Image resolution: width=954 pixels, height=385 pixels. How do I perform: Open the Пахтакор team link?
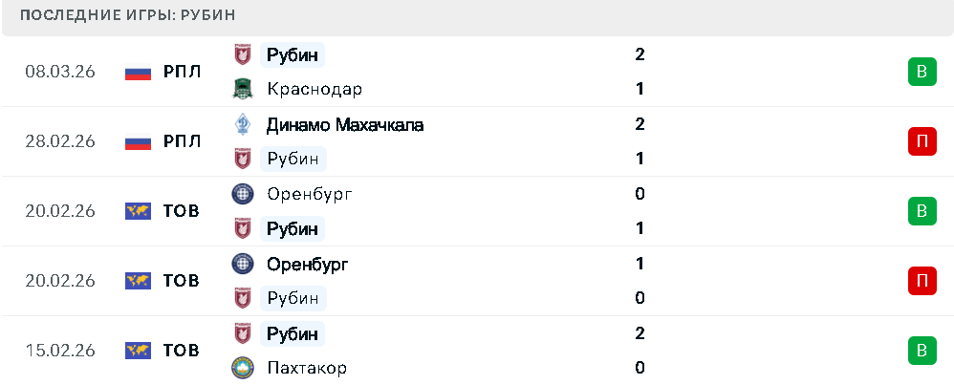tap(307, 368)
